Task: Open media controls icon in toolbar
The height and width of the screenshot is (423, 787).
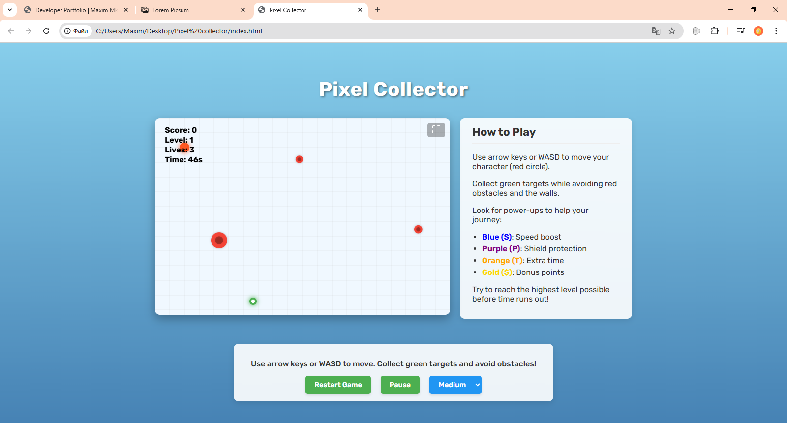Action: click(740, 31)
